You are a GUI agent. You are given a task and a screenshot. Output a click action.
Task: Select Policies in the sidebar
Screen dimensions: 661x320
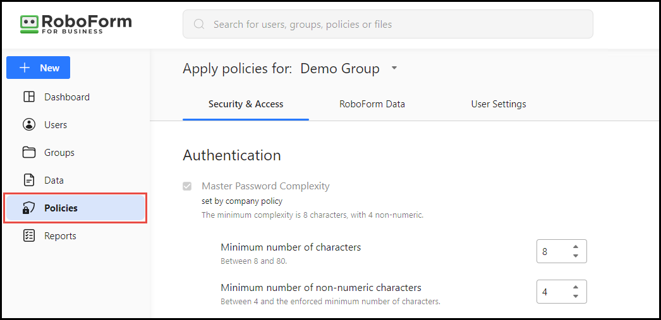76,208
